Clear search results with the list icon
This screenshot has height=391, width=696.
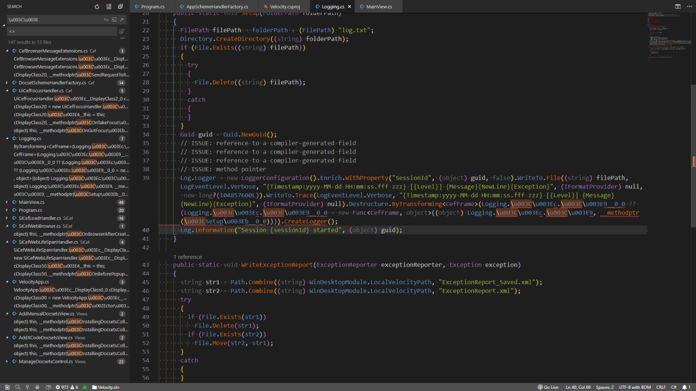[x=109, y=7]
